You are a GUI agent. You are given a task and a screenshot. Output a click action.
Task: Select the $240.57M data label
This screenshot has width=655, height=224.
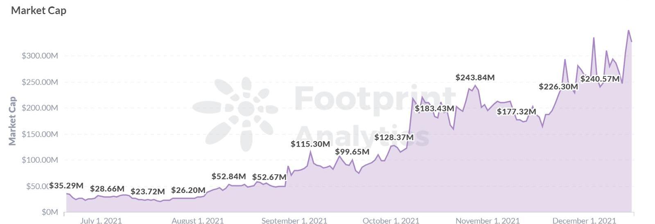click(x=600, y=79)
